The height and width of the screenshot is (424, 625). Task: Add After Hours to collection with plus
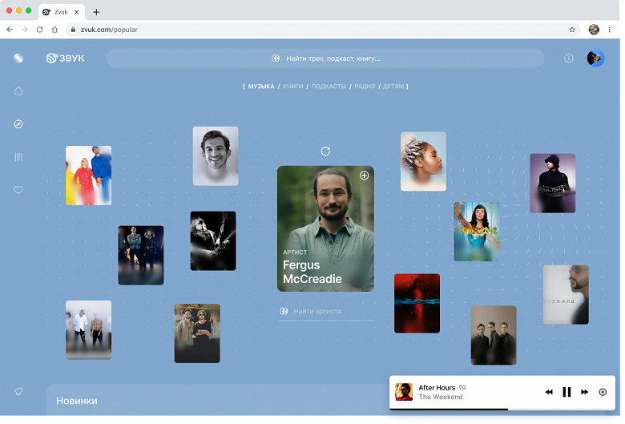603,392
